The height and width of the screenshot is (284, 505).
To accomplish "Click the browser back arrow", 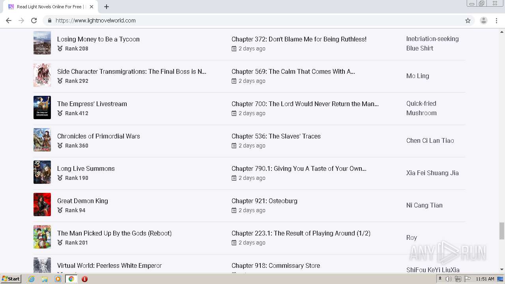I will point(9,21).
